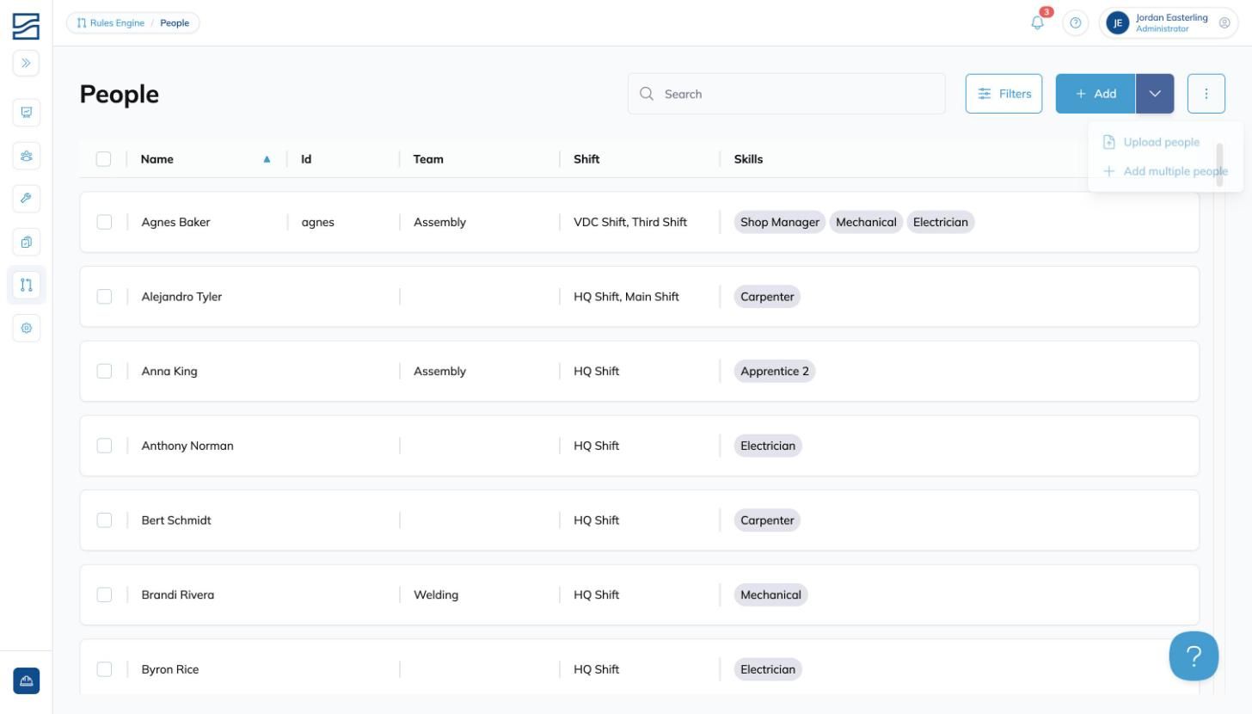Click the plus icon for Add multiple people
1252x714 pixels.
coord(1109,171)
